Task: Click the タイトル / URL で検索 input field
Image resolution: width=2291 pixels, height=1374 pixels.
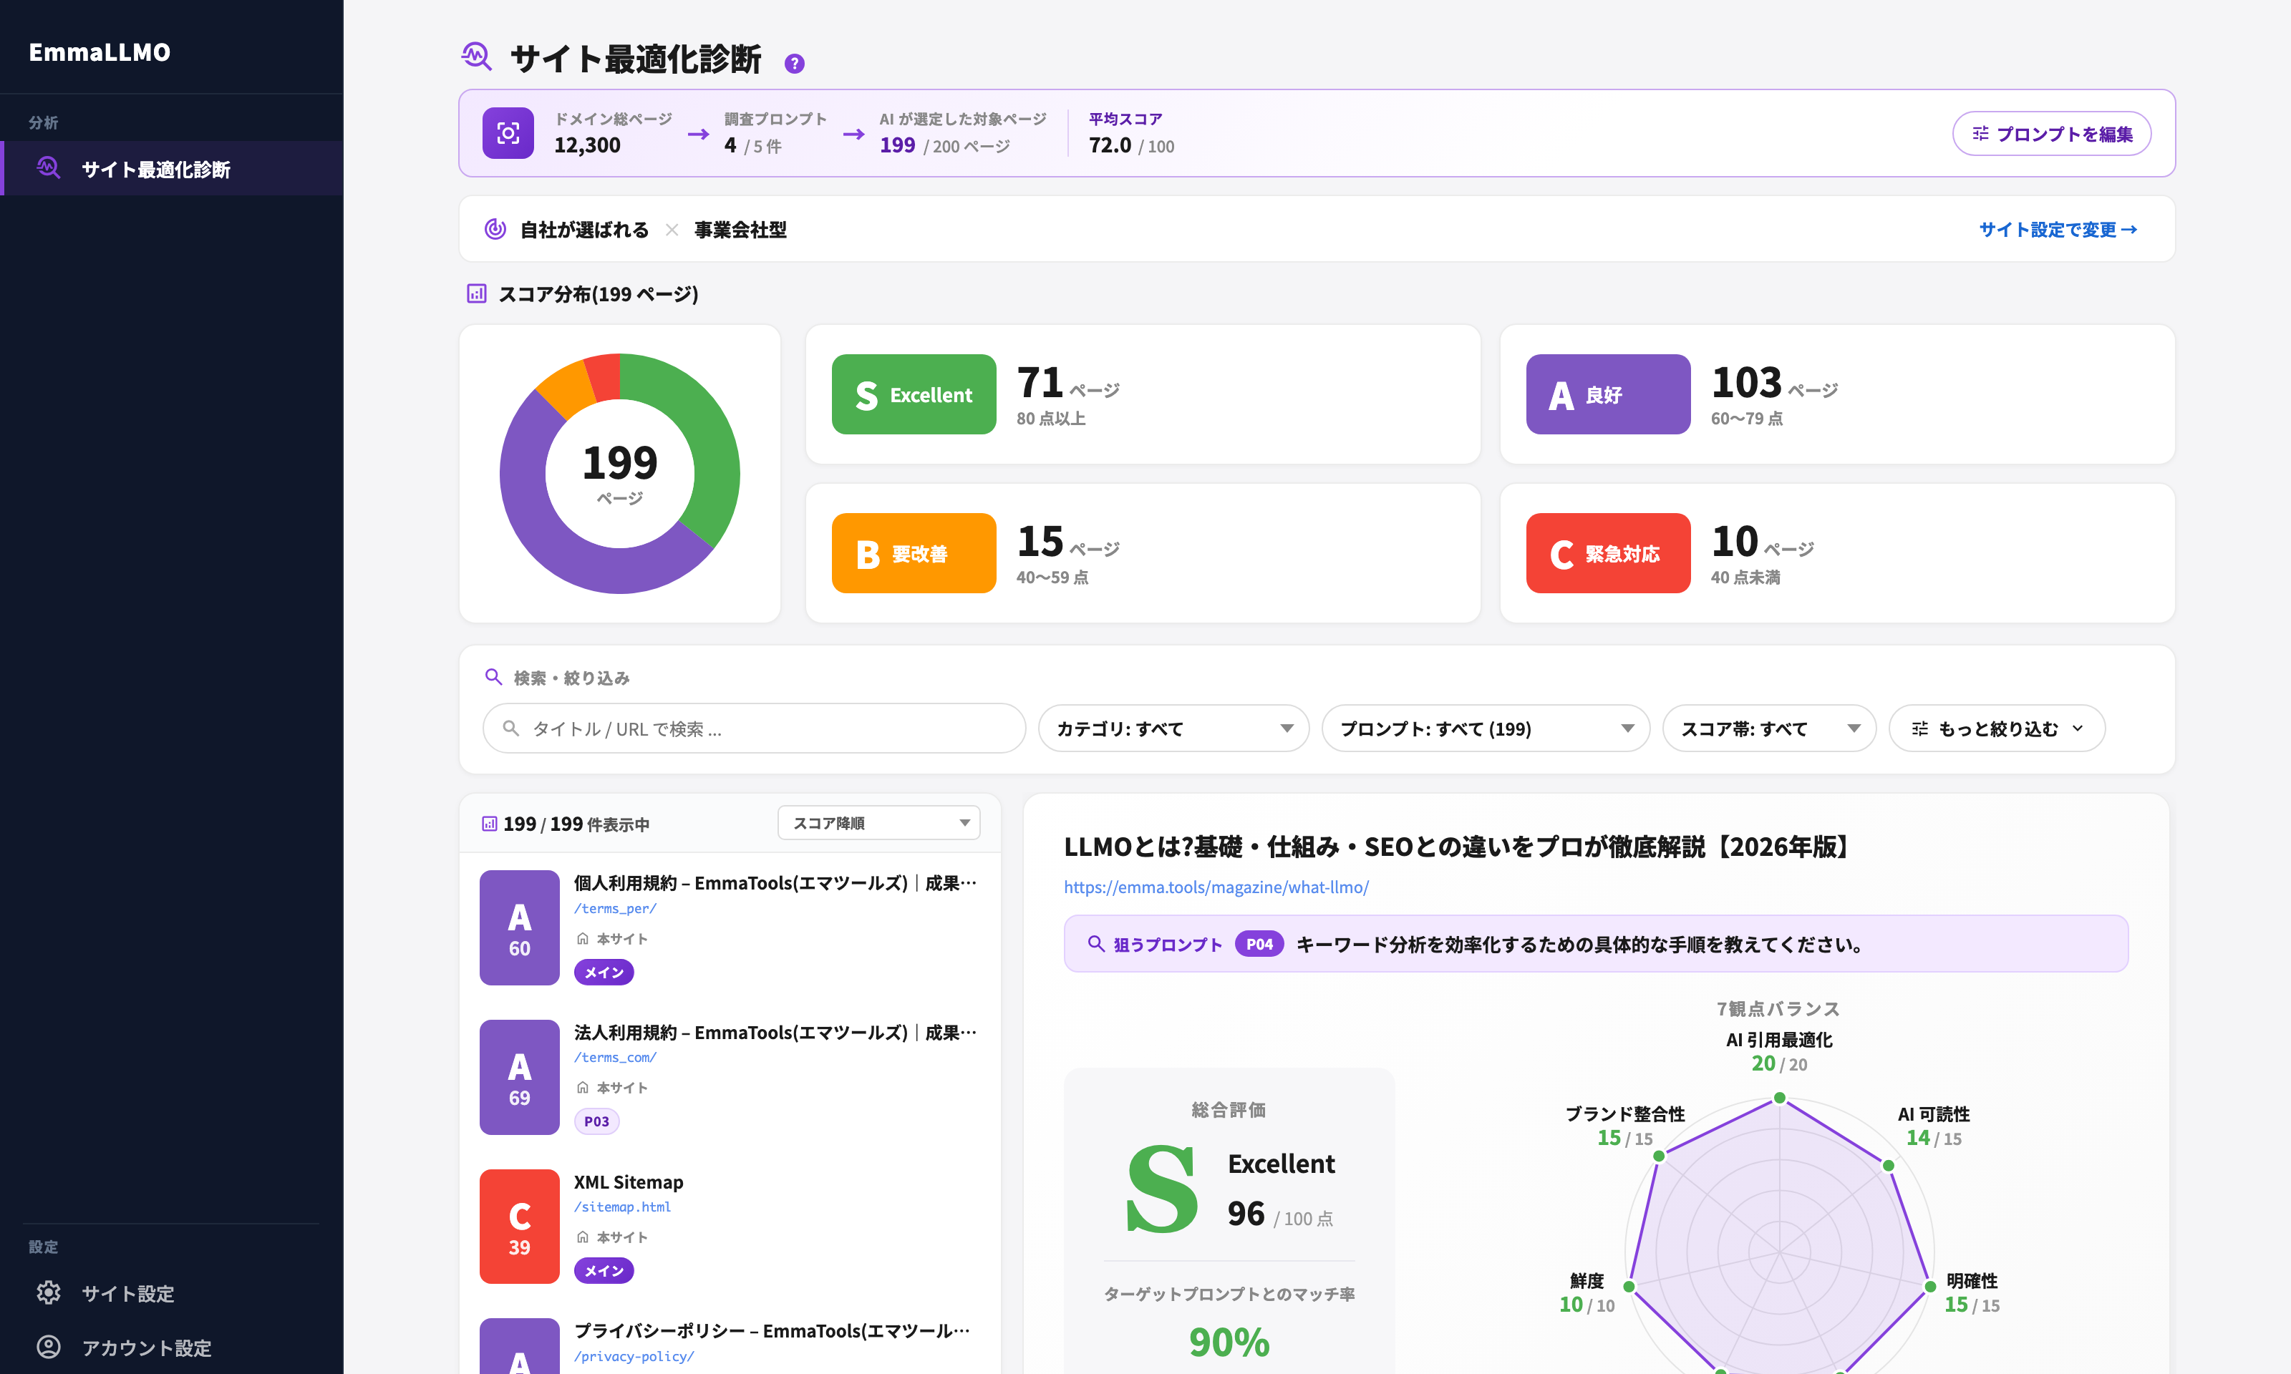Action: pos(754,729)
